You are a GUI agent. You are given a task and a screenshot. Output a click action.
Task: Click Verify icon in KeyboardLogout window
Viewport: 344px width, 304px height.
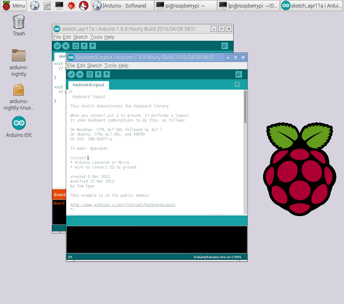tap(71, 74)
